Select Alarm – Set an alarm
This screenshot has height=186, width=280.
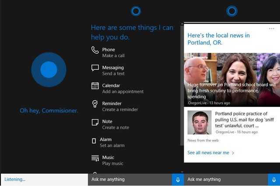tap(108, 142)
